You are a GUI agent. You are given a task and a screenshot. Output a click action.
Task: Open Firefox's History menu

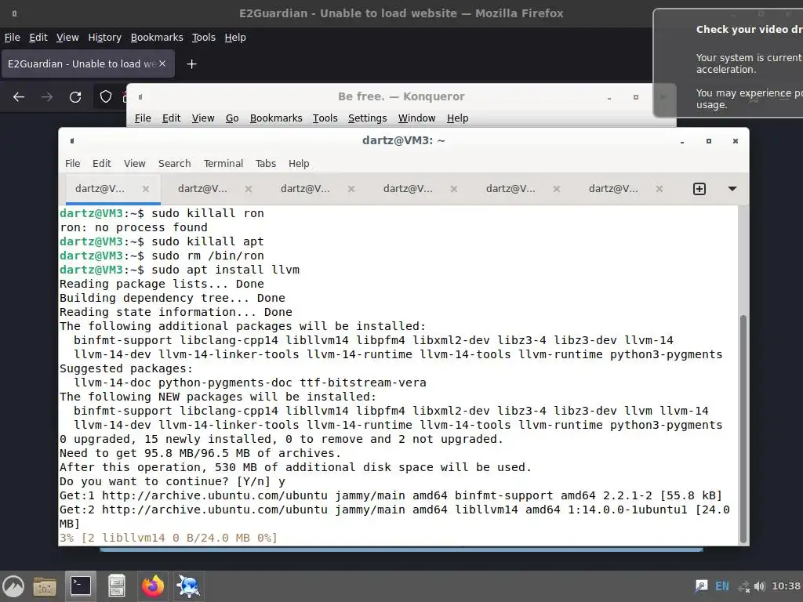[x=104, y=38]
